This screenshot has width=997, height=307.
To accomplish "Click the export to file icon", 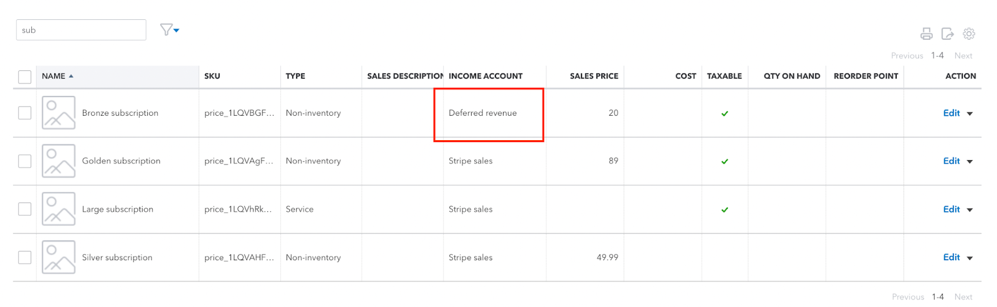I will tap(948, 34).
